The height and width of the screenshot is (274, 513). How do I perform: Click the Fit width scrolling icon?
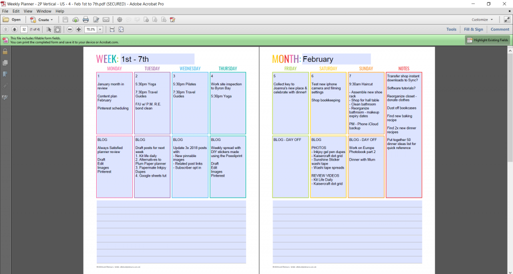tap(112, 30)
